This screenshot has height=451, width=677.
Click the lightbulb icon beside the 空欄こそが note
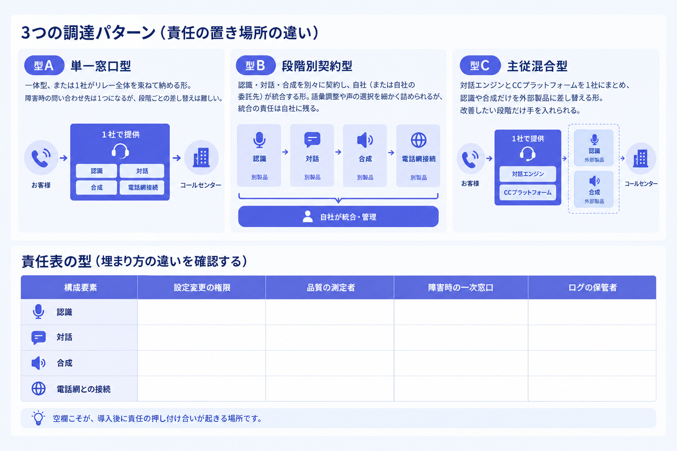pyautogui.click(x=38, y=418)
